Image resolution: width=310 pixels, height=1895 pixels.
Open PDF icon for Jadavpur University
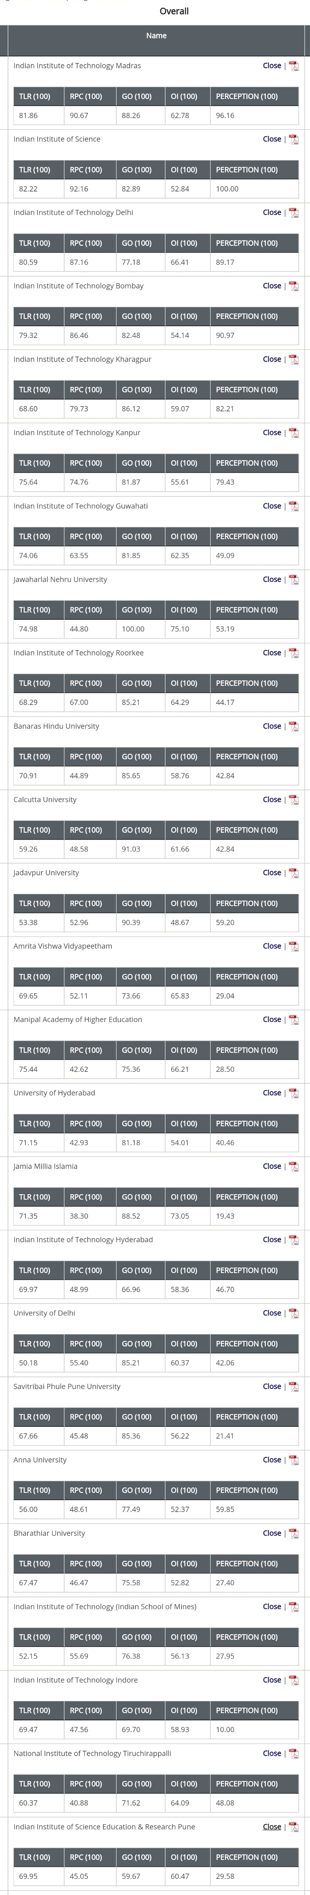[x=293, y=873]
